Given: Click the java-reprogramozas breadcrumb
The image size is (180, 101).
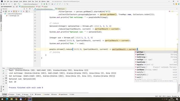Looking at the screenshot, I should coord(6,6).
